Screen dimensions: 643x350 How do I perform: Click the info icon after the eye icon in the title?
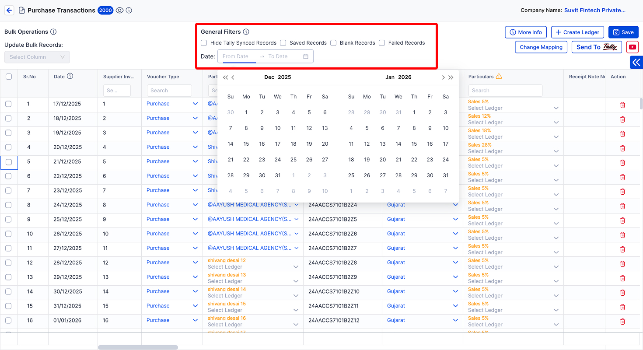[129, 10]
